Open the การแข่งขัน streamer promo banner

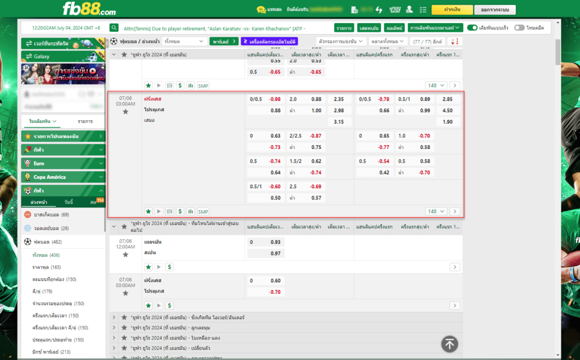[63, 74]
